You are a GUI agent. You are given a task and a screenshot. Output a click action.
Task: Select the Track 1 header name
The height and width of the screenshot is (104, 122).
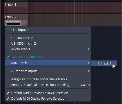point(10,4)
